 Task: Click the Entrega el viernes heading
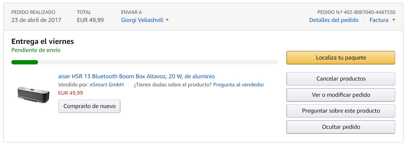(43, 42)
